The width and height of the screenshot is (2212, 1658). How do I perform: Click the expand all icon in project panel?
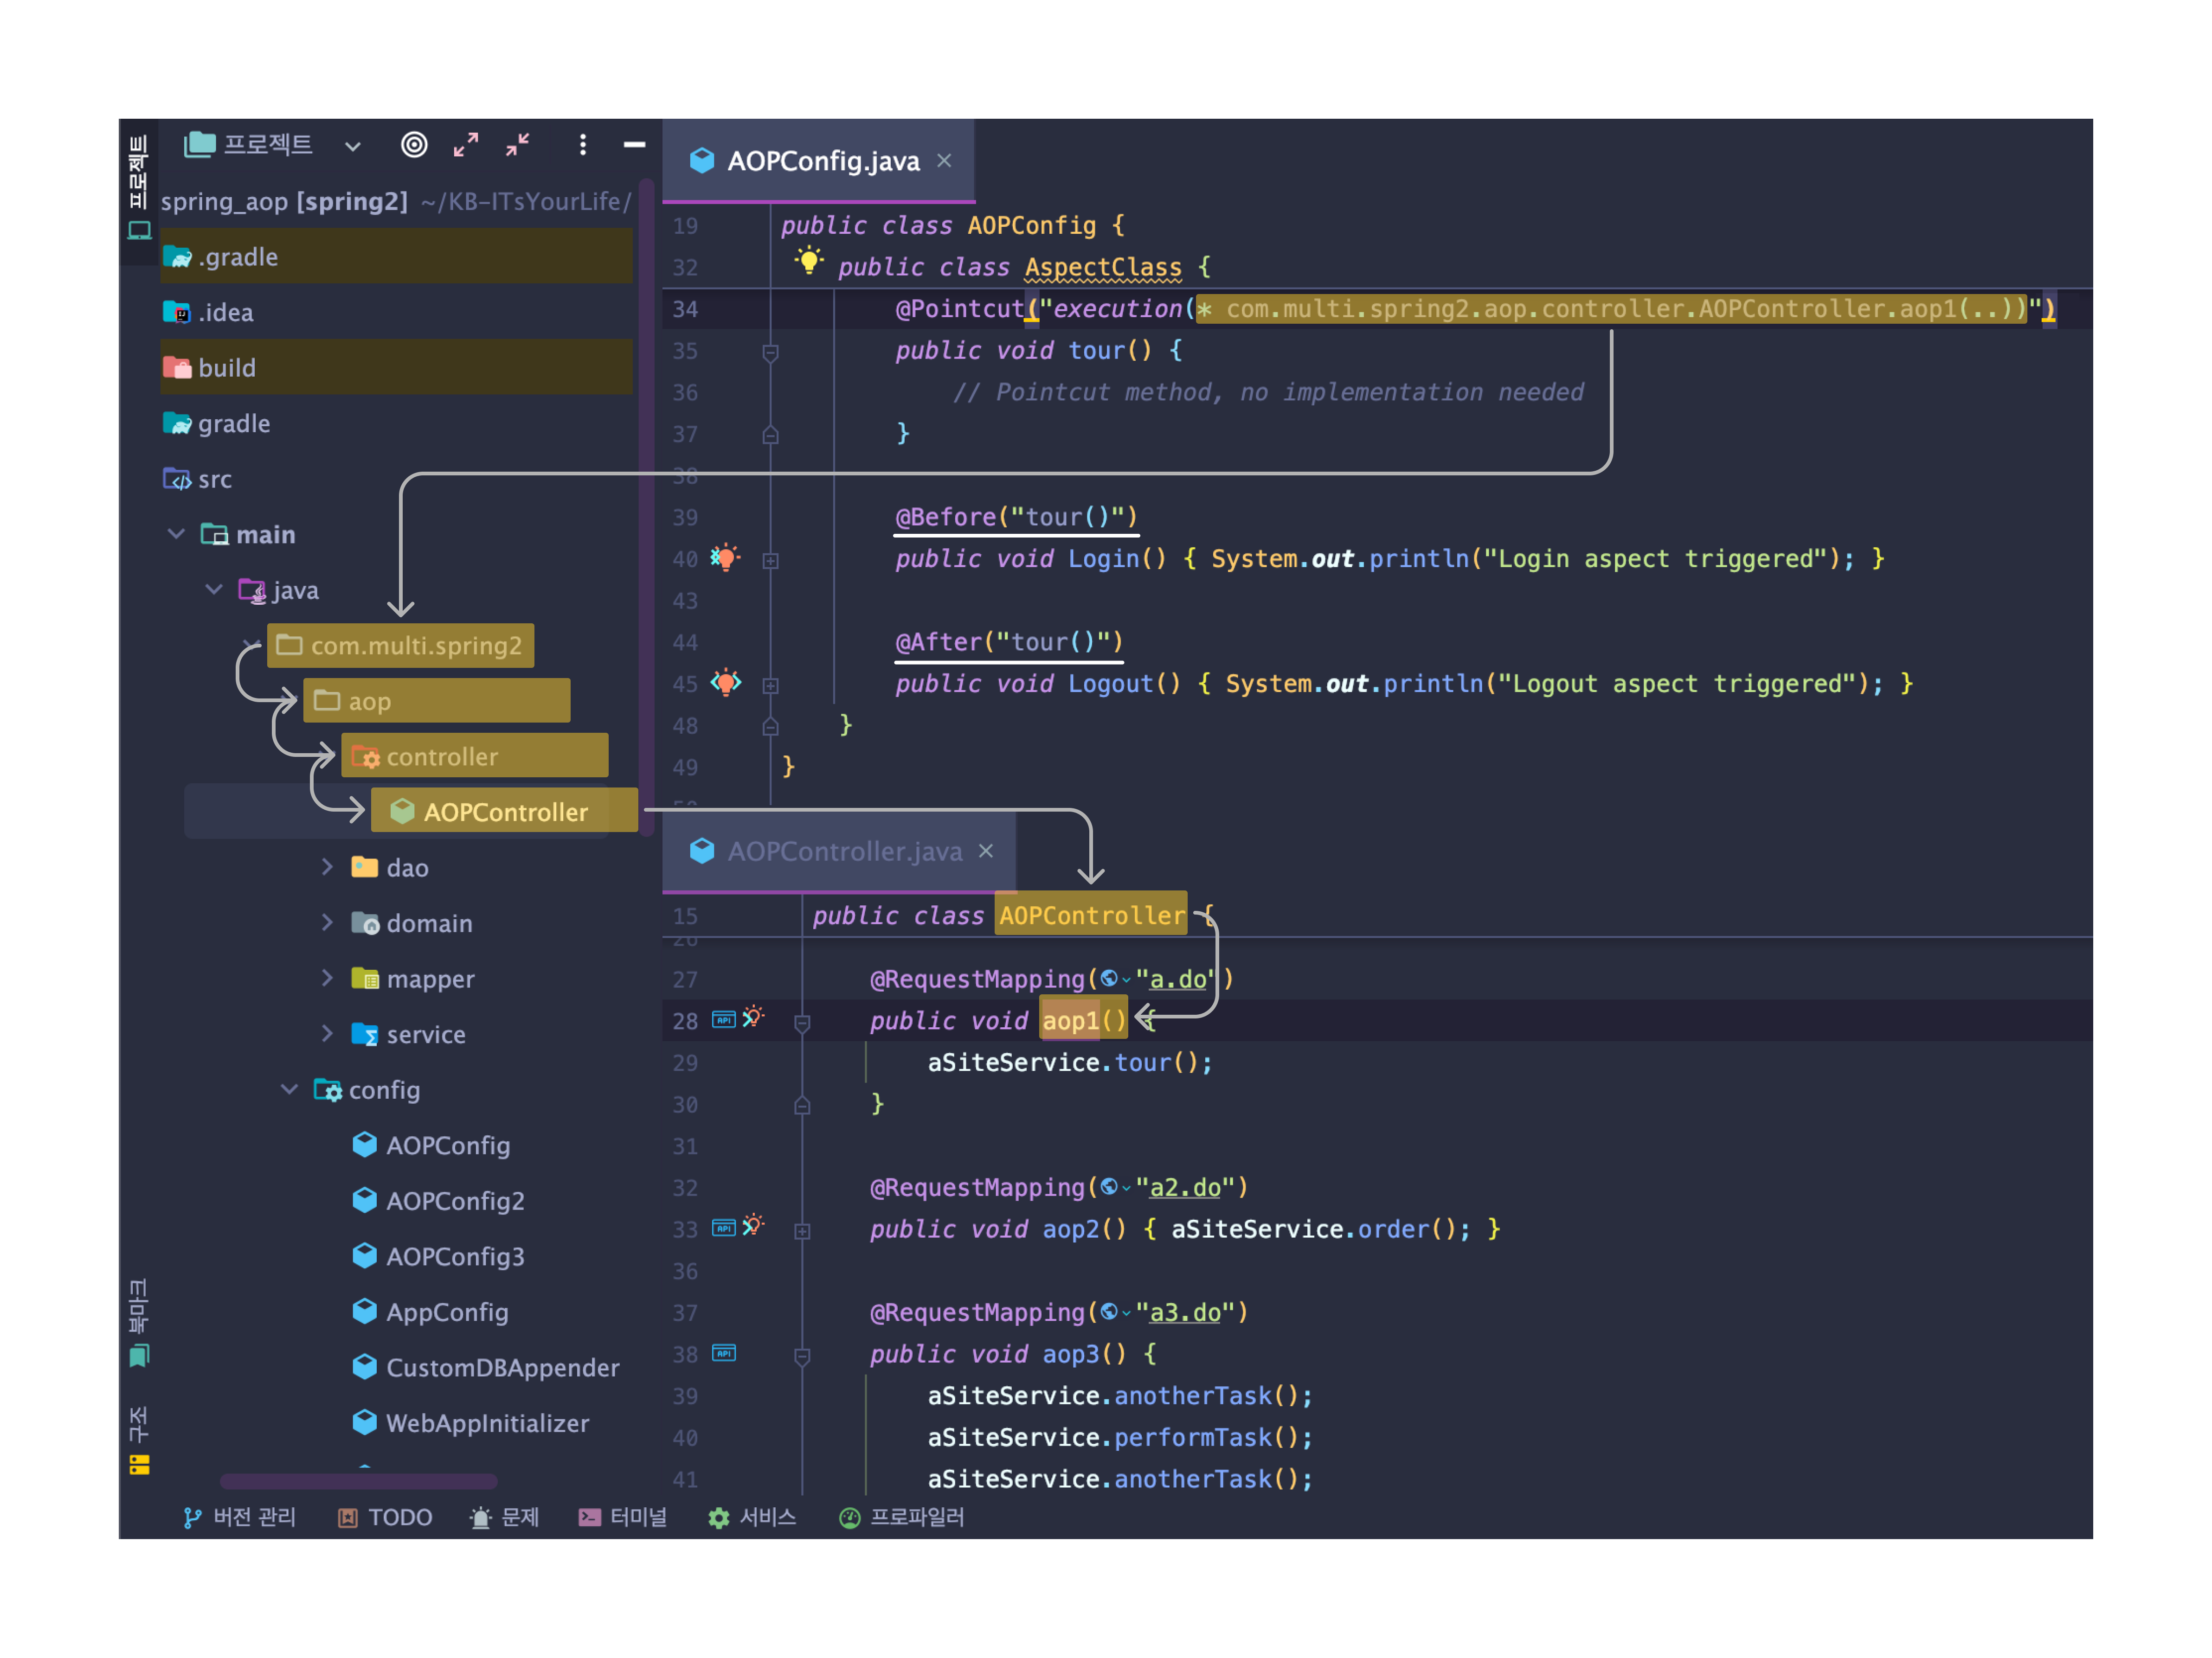(x=466, y=145)
